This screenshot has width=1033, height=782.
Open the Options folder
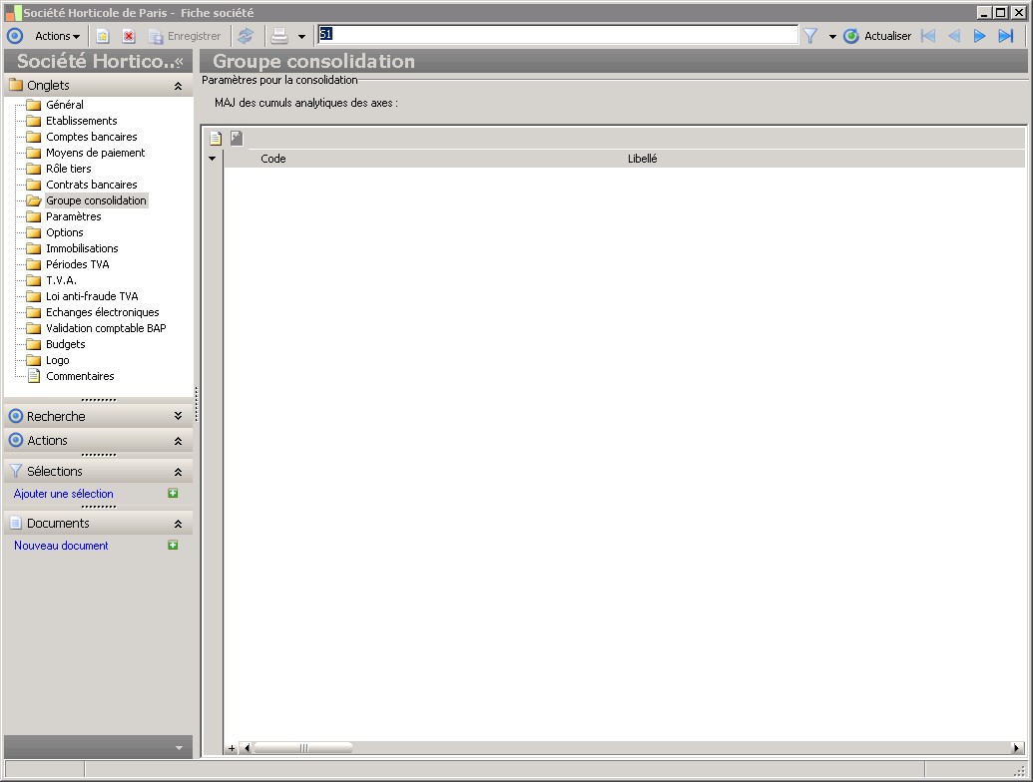65,232
